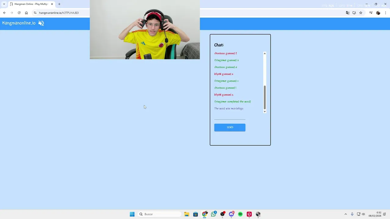The width and height of the screenshot is (390, 219).
Task: Click 'The word was murcielago' message
Action: tap(229, 109)
